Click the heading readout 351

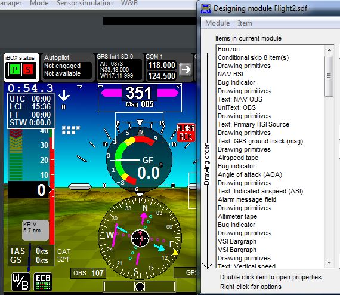139,93
